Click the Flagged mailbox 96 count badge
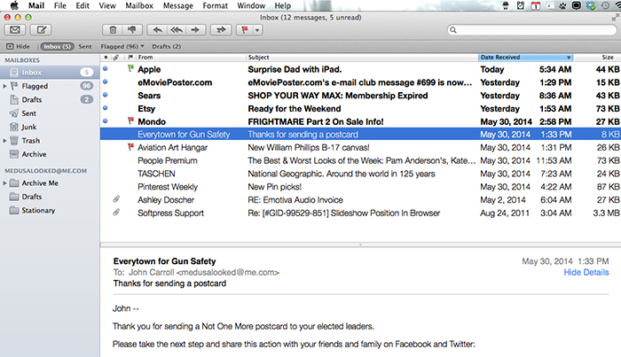This screenshot has width=621, height=357. pyautogui.click(x=86, y=86)
